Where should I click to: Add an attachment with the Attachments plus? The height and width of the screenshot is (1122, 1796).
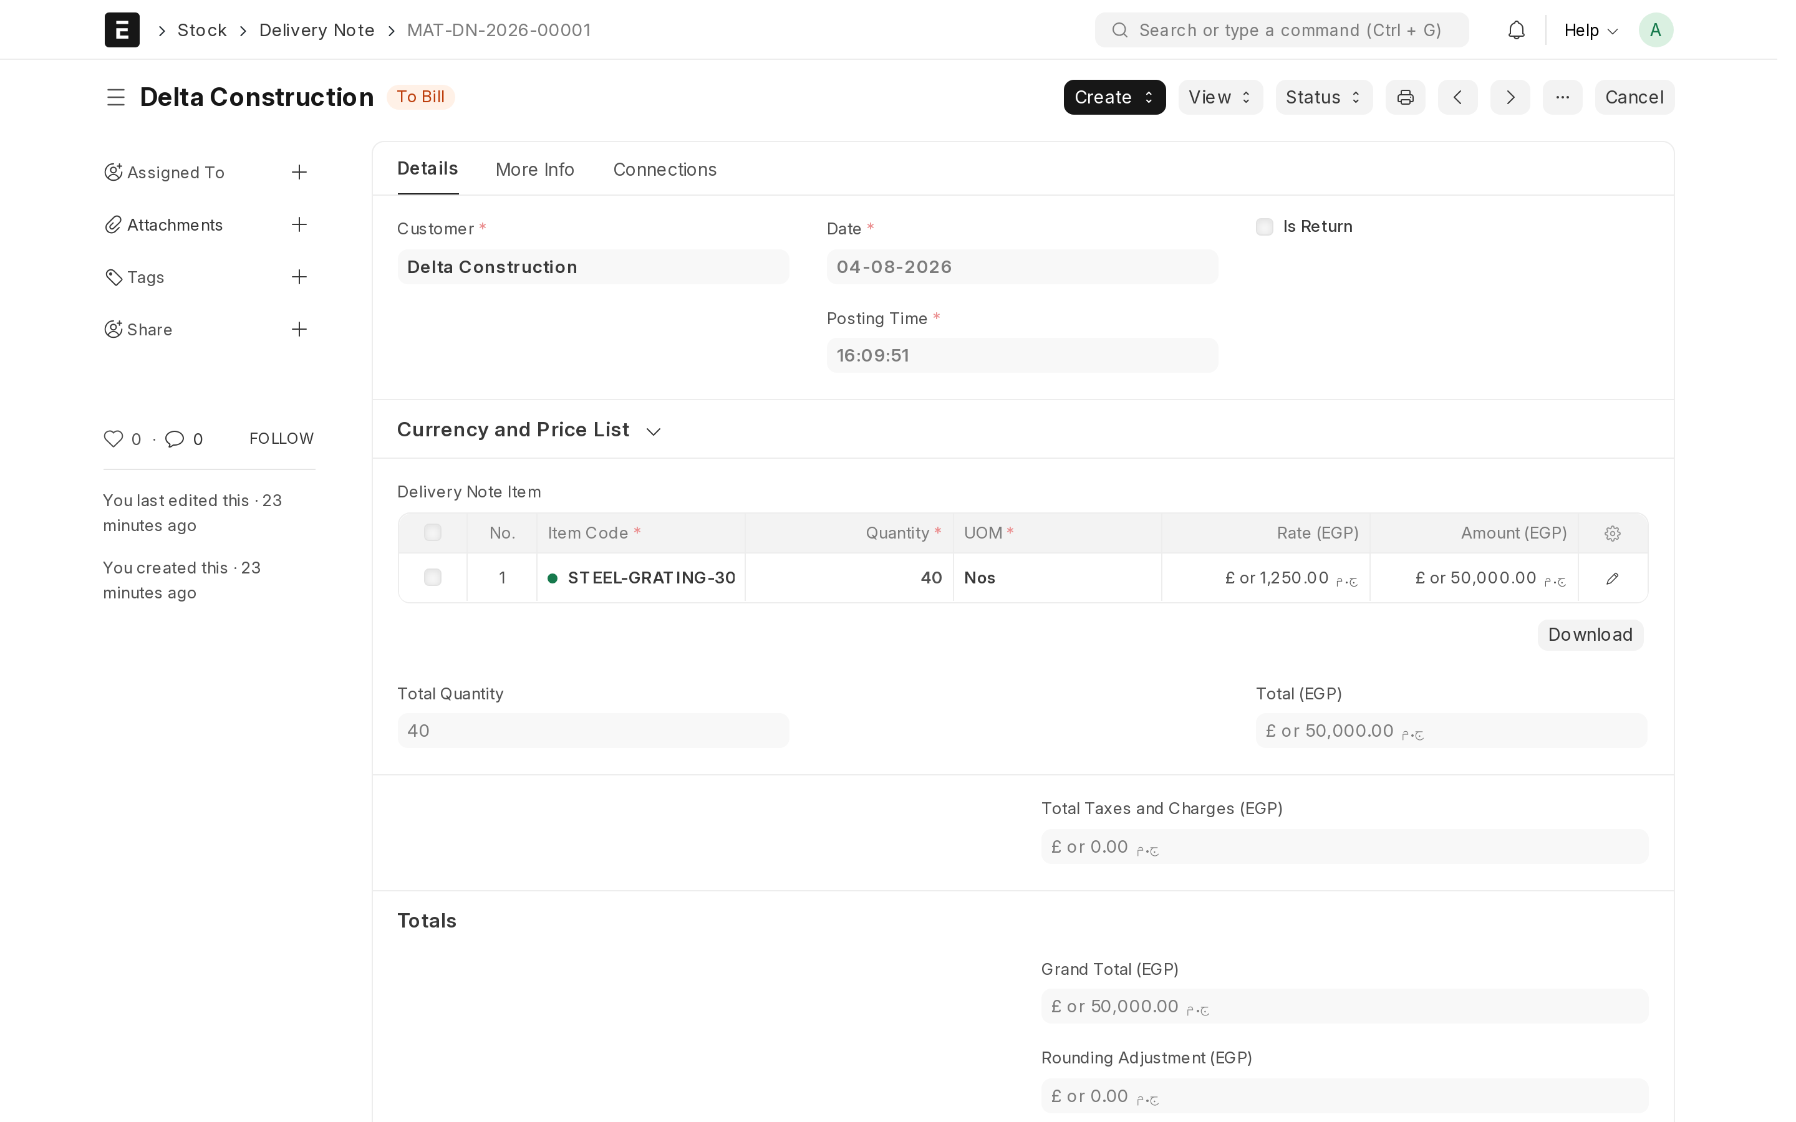tap(299, 224)
